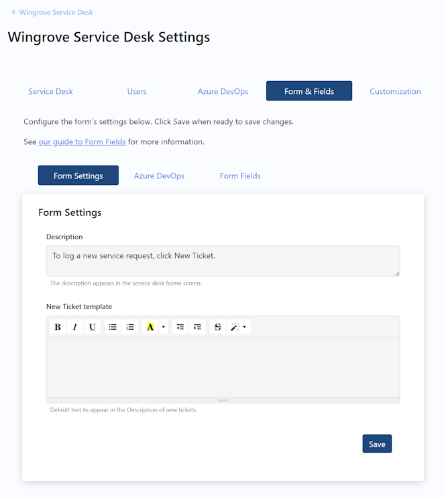Apply Strikethrough formatting
Viewport: 446px width, 498px height.
218,327
